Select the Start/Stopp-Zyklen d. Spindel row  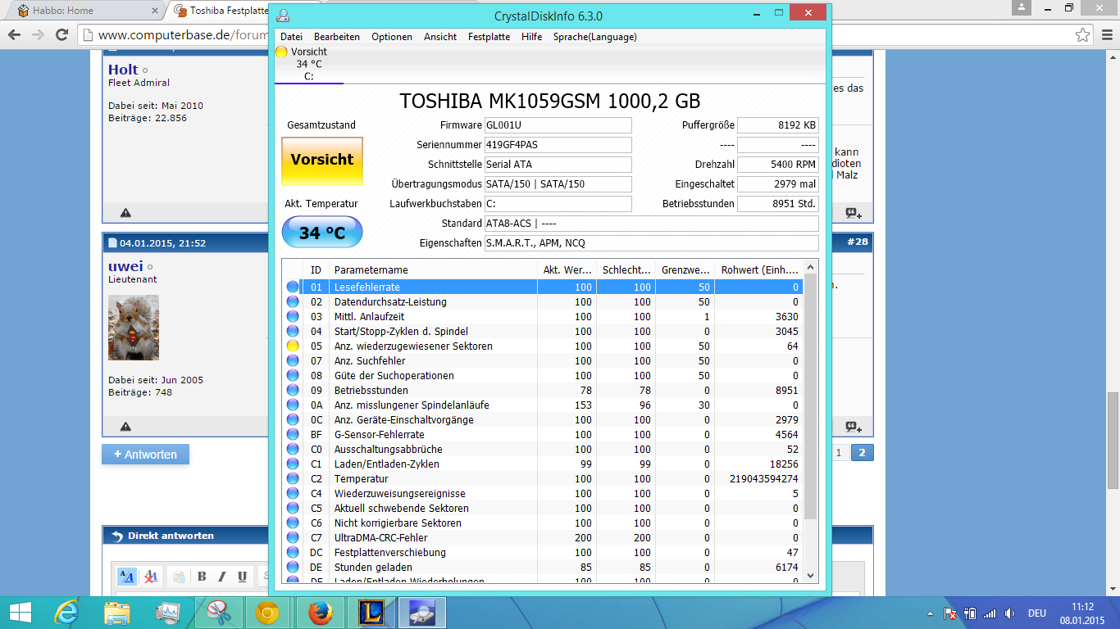[x=543, y=332]
